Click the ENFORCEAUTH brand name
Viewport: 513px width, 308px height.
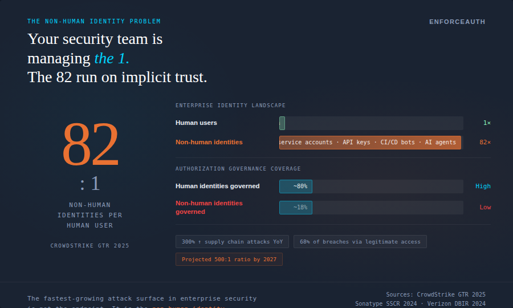(457, 22)
